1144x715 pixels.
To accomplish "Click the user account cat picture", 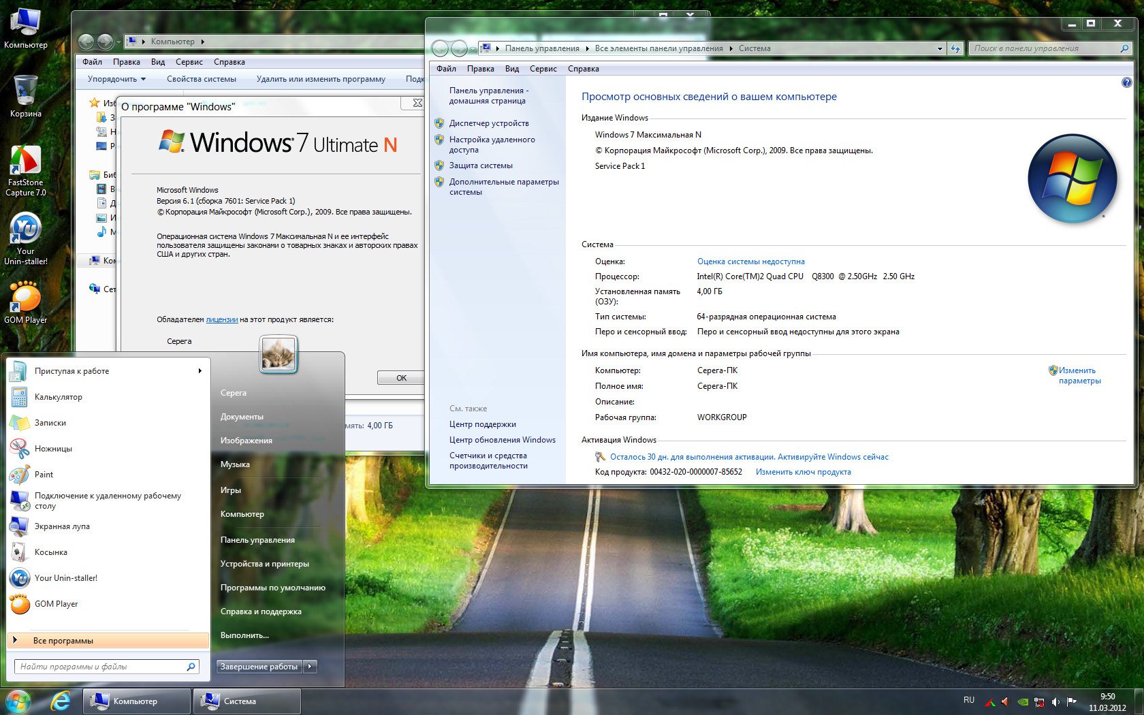I will point(279,354).
